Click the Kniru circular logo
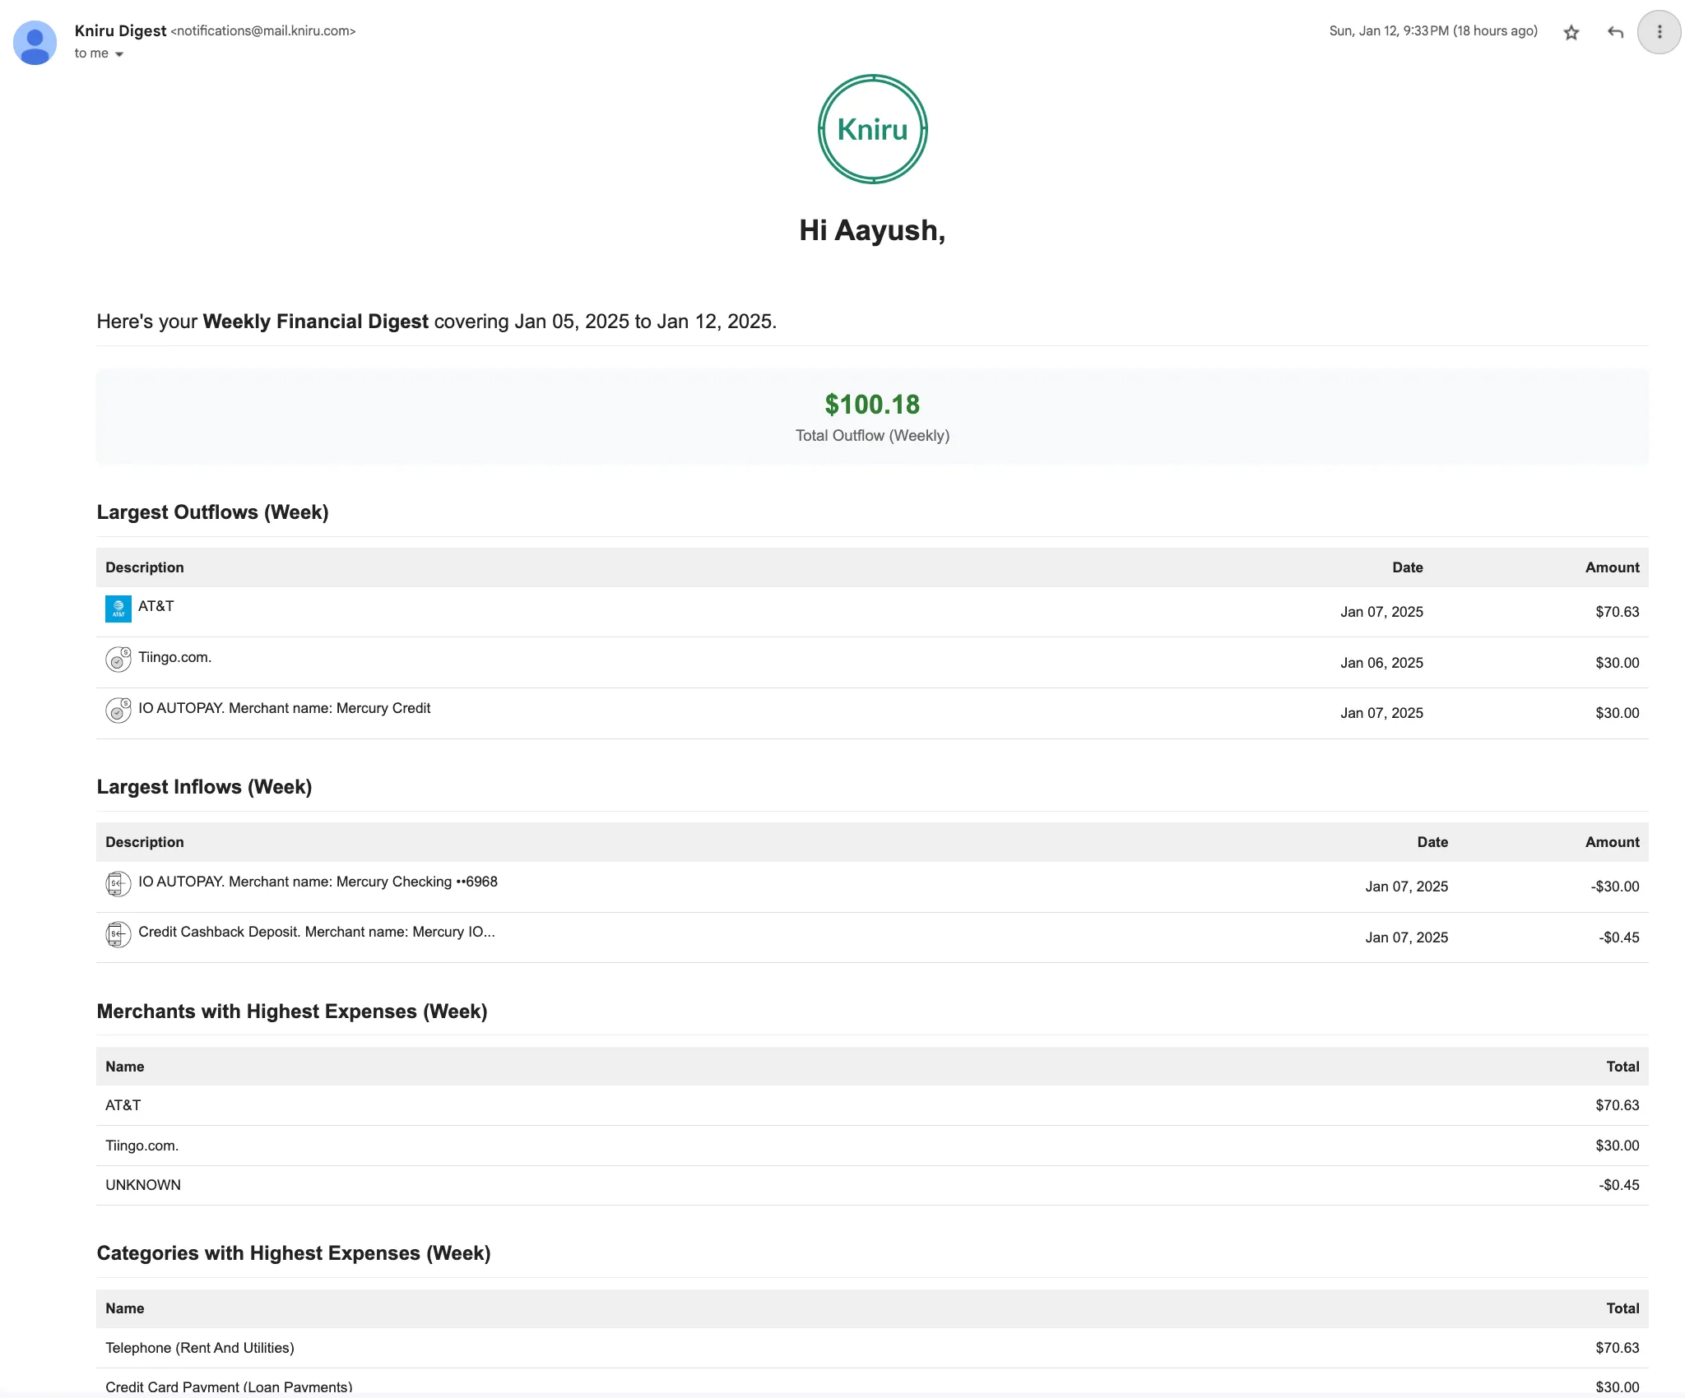 pos(872,129)
